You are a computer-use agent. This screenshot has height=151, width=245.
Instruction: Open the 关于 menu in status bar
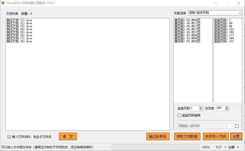(x=221, y=147)
